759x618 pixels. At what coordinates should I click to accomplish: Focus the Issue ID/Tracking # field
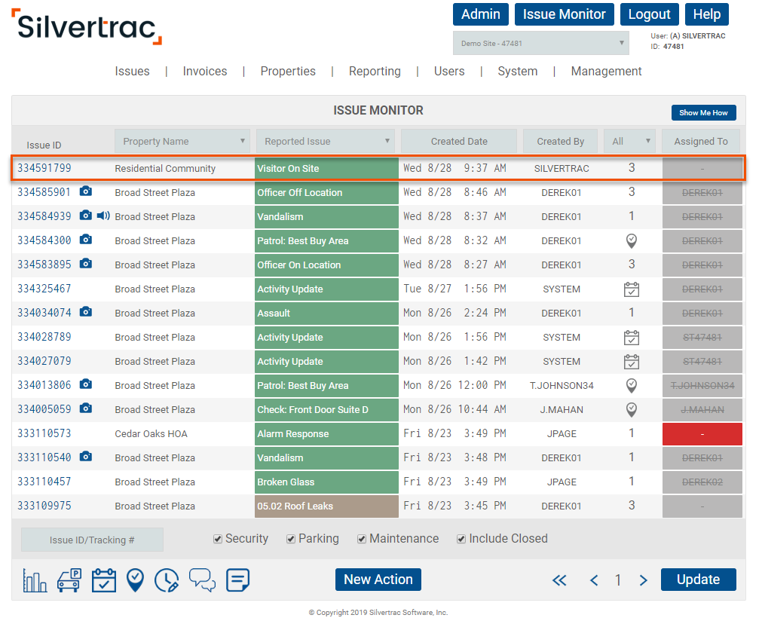(92, 540)
